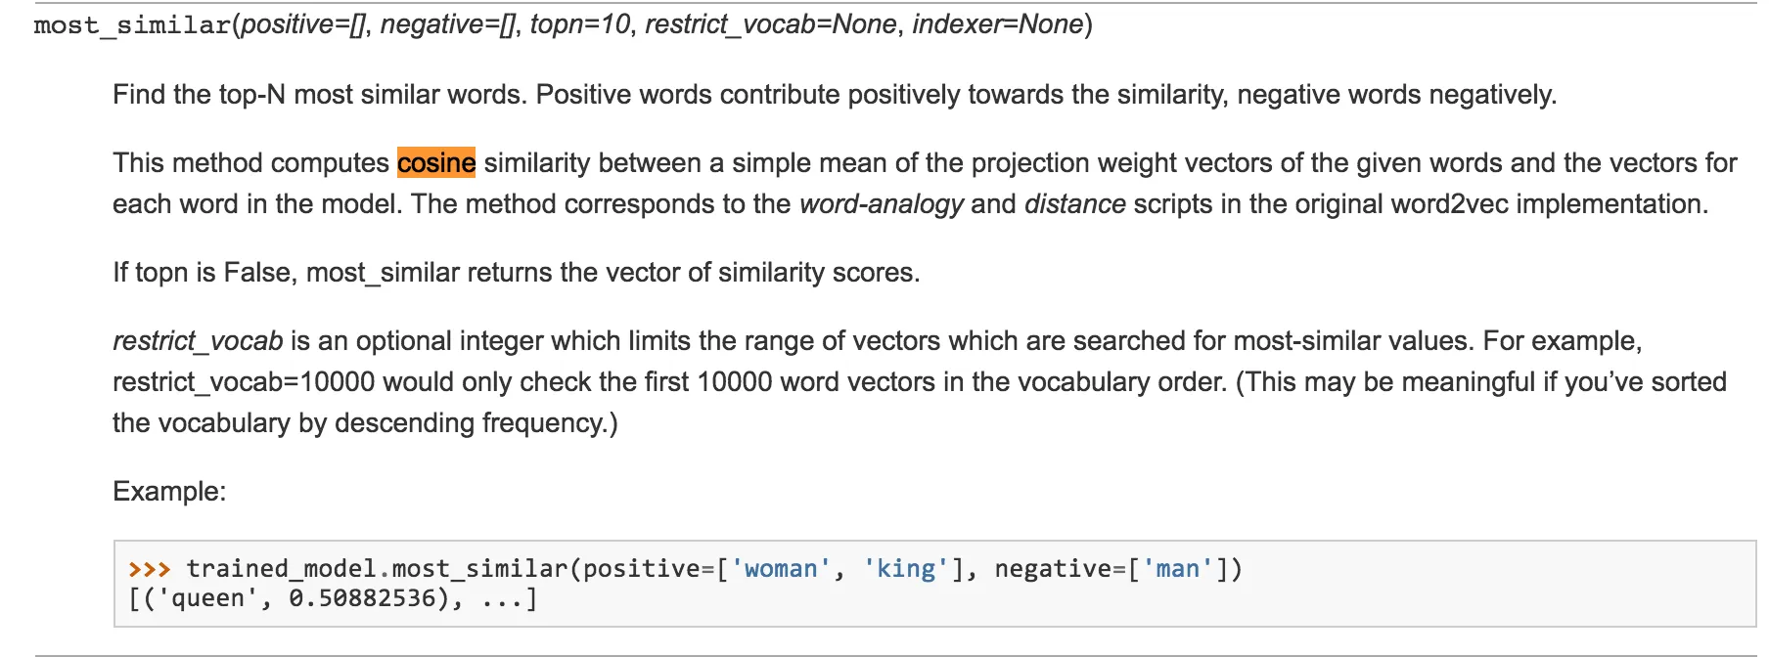Image resolution: width=1769 pixels, height=657 pixels.
Task: Click the Example: label
Action: [169, 491]
